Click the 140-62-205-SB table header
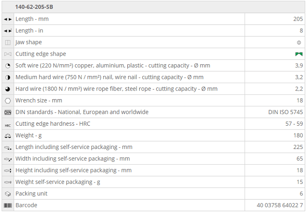306x212 pixels. click(x=34, y=7)
